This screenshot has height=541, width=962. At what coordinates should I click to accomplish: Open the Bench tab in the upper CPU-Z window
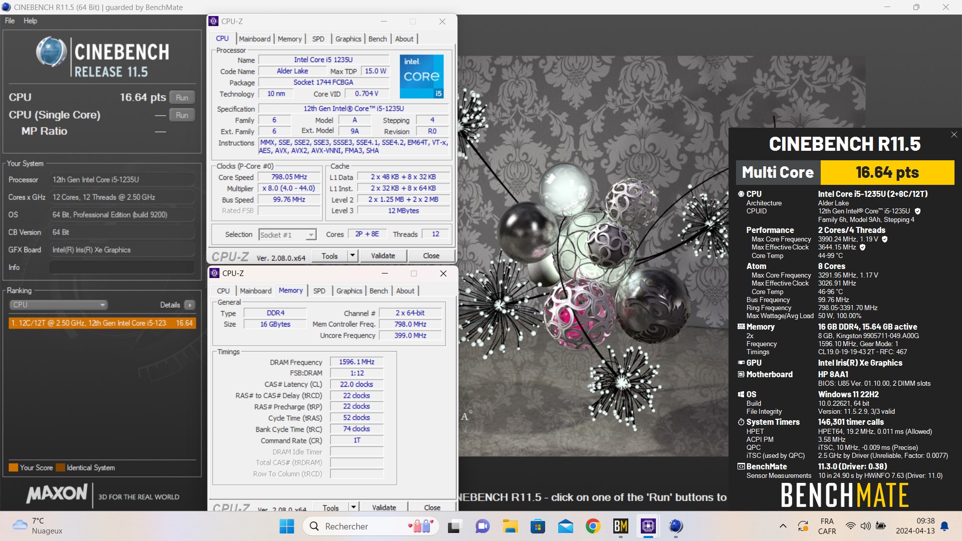(x=378, y=39)
